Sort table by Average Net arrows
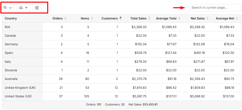The height and width of the screenshot is (110, 242). [237, 18]
